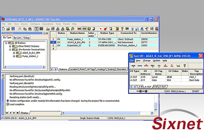Click the red ball toolbar icon
This screenshot has width=204, height=136.
(105, 29)
